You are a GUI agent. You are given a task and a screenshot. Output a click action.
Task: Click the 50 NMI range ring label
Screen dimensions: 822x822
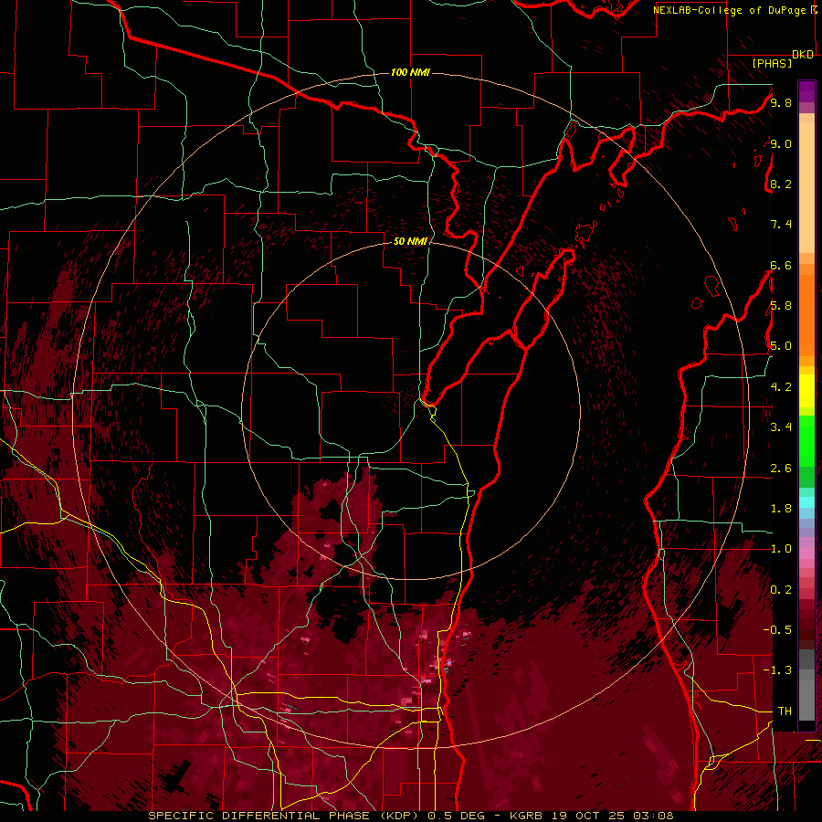410,241
